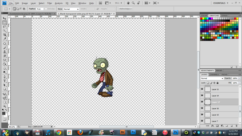Viewport: 242px width, 136px height.
Task: Select the Blur tool
Action: coord(5,68)
